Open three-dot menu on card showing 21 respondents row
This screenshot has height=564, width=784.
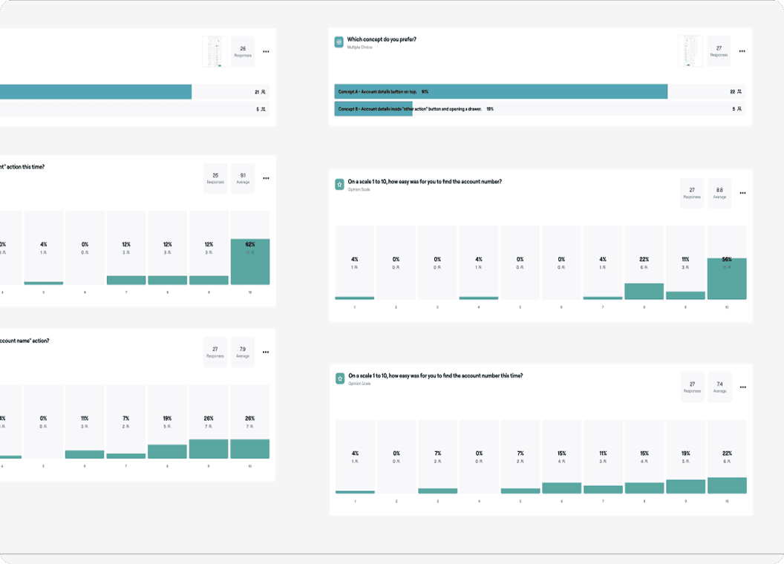(266, 51)
